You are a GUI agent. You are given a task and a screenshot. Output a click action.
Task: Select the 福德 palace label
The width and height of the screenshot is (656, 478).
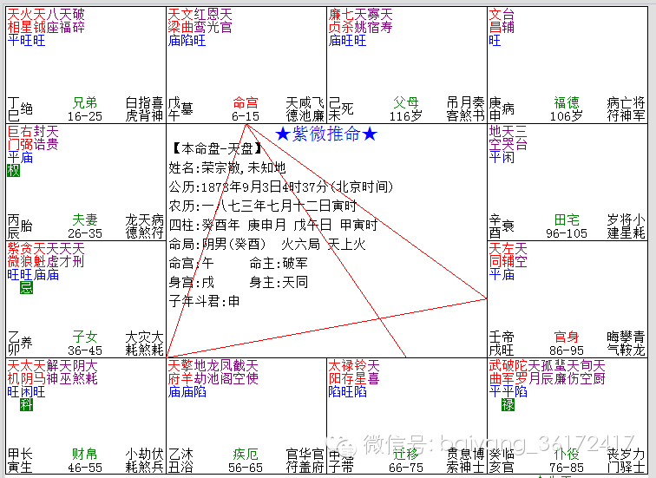[567, 102]
